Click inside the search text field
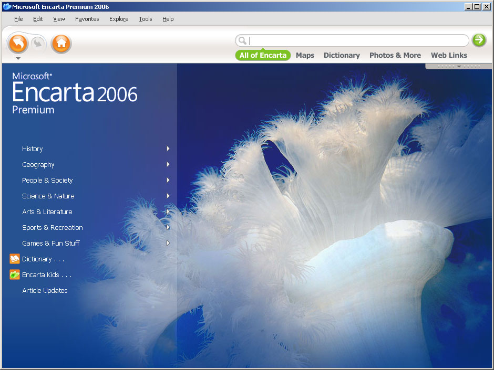The height and width of the screenshot is (370, 494). click(x=358, y=40)
